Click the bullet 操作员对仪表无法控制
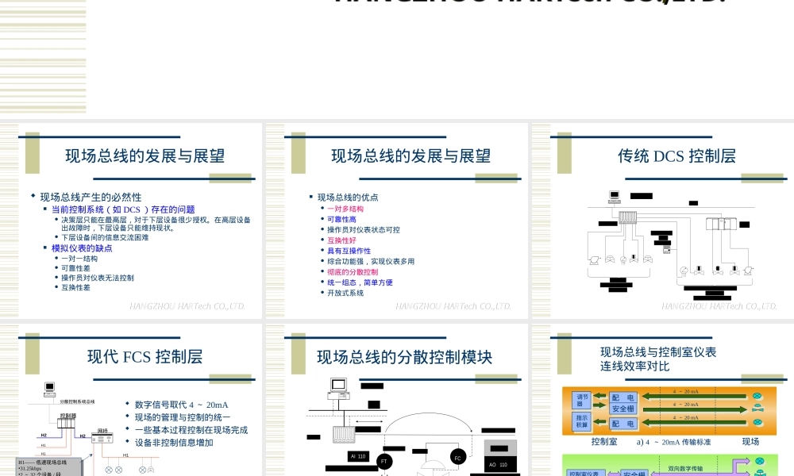Viewport: 794px width, 476px height. 97,278
